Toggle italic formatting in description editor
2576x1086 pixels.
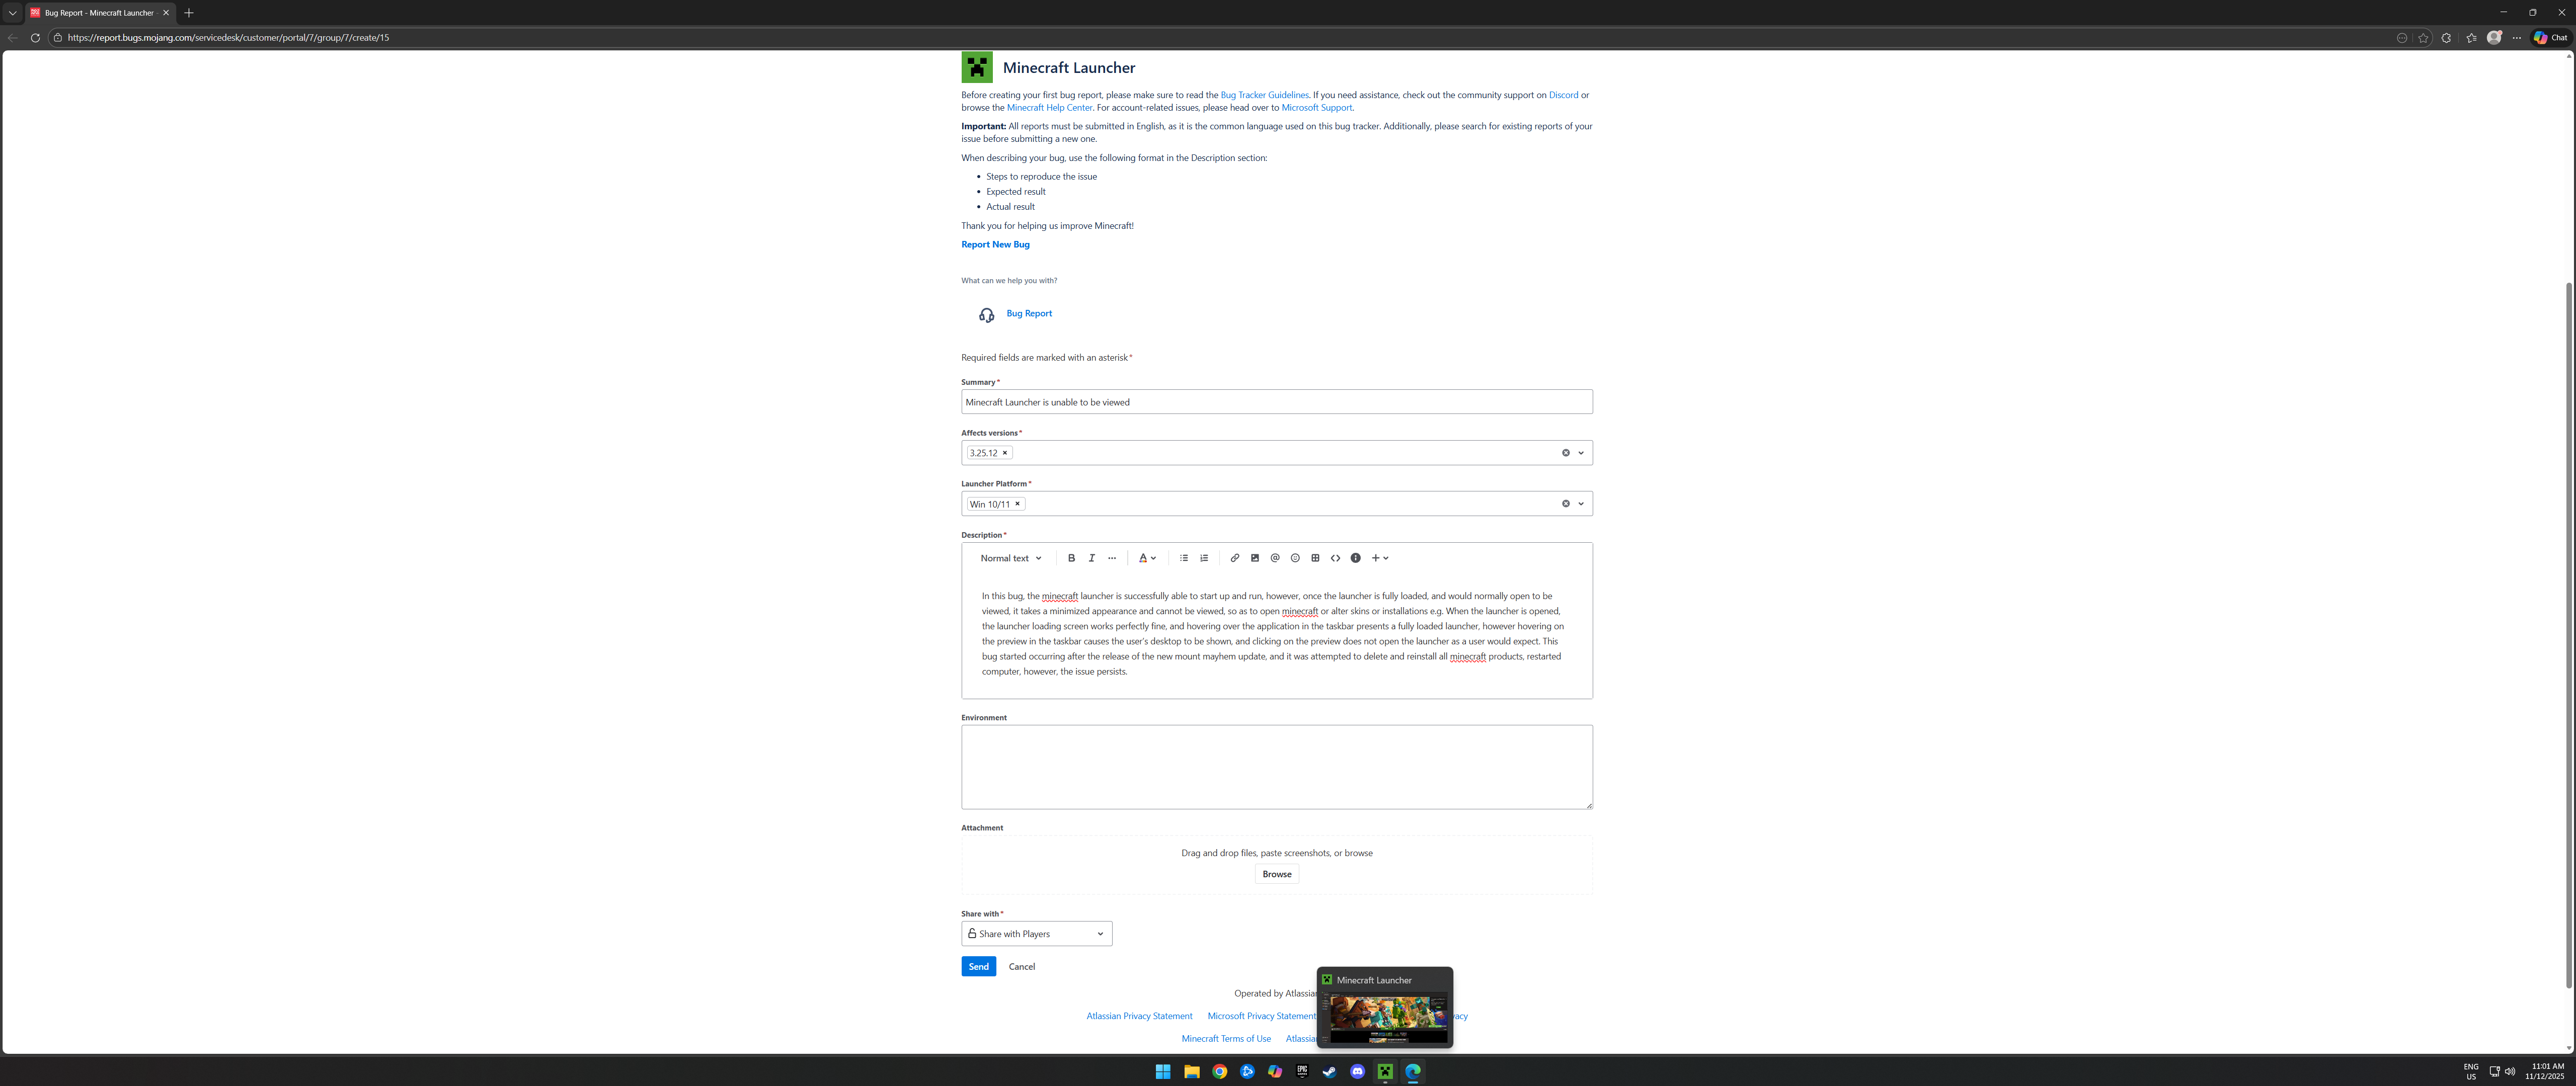coord(1091,558)
